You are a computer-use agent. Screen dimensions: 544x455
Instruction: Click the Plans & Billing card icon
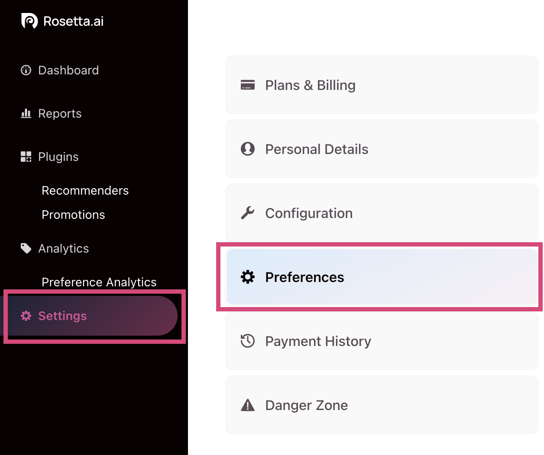pyautogui.click(x=248, y=85)
